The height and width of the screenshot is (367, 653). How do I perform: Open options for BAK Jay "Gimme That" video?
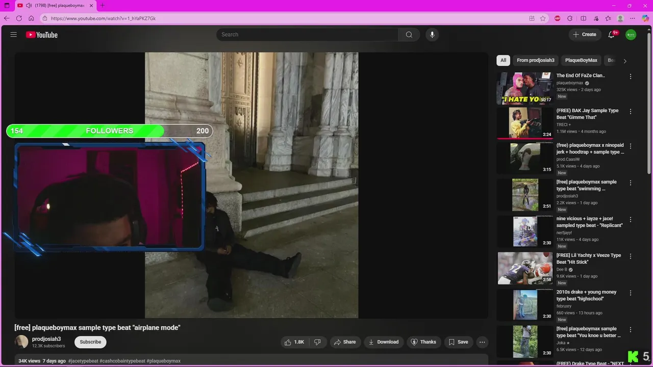point(631,111)
